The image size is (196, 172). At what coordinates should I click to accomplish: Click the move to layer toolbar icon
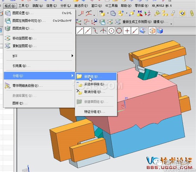tap(110, 22)
